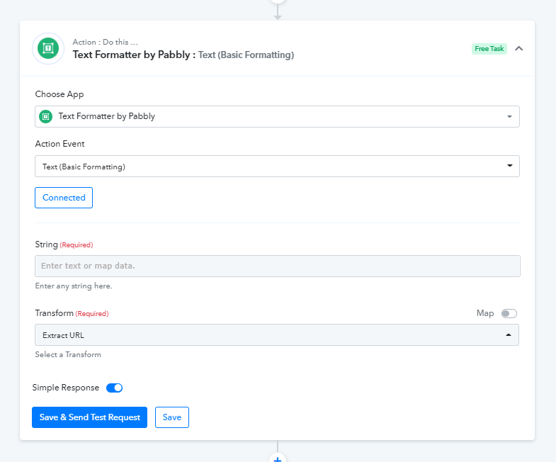This screenshot has height=462, width=556.
Task: Click Save & Send Test Request
Action: click(89, 417)
